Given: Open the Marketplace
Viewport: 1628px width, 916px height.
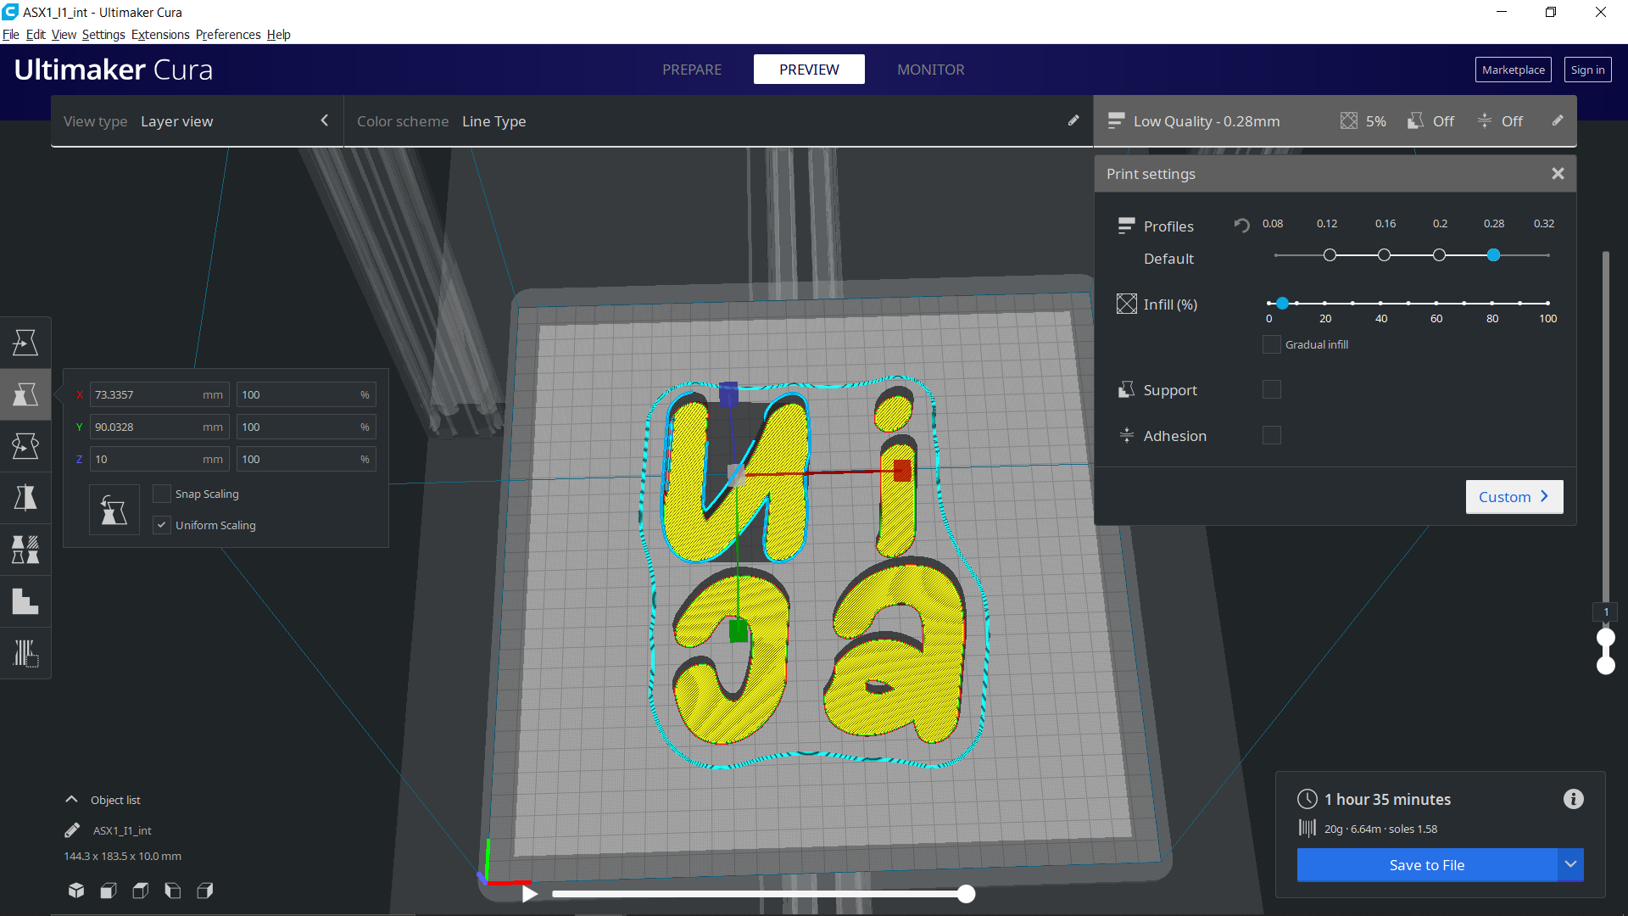Looking at the screenshot, I should pos(1513,70).
